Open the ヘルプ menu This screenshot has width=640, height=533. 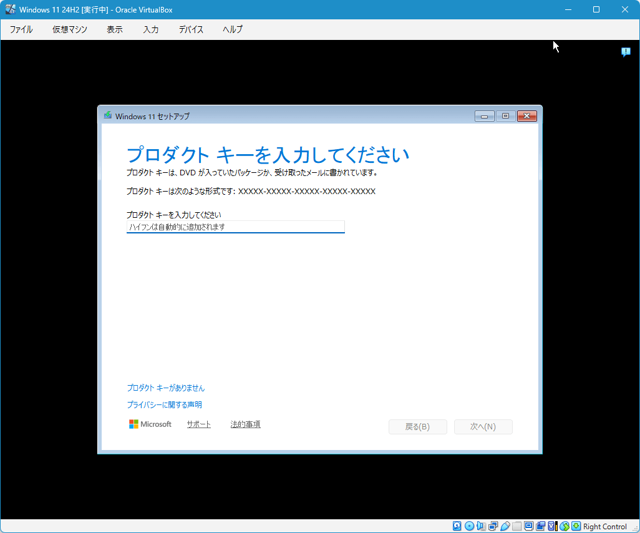[233, 29]
